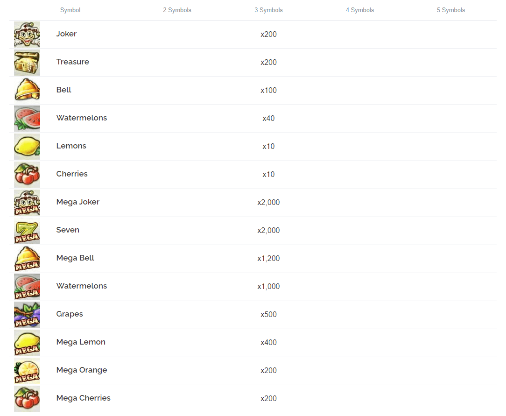This screenshot has height=416, width=506.
Task: Click the 'Symbol' column header
Action: (x=70, y=10)
